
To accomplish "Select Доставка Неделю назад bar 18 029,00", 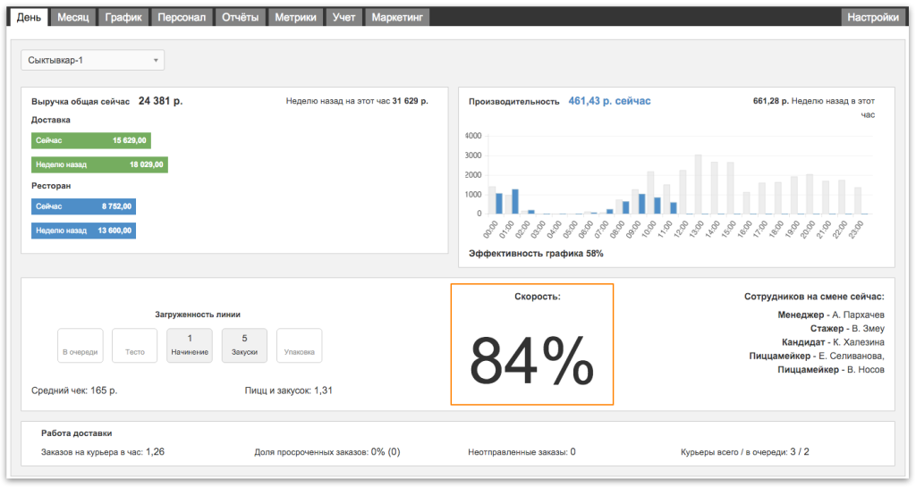I will coord(100,165).
